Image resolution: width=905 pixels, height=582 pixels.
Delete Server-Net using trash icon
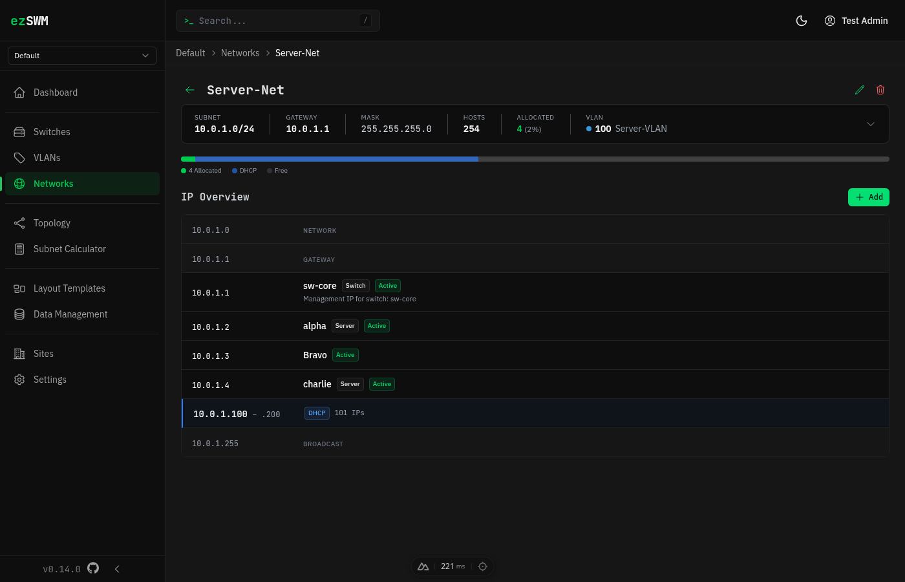click(x=880, y=90)
